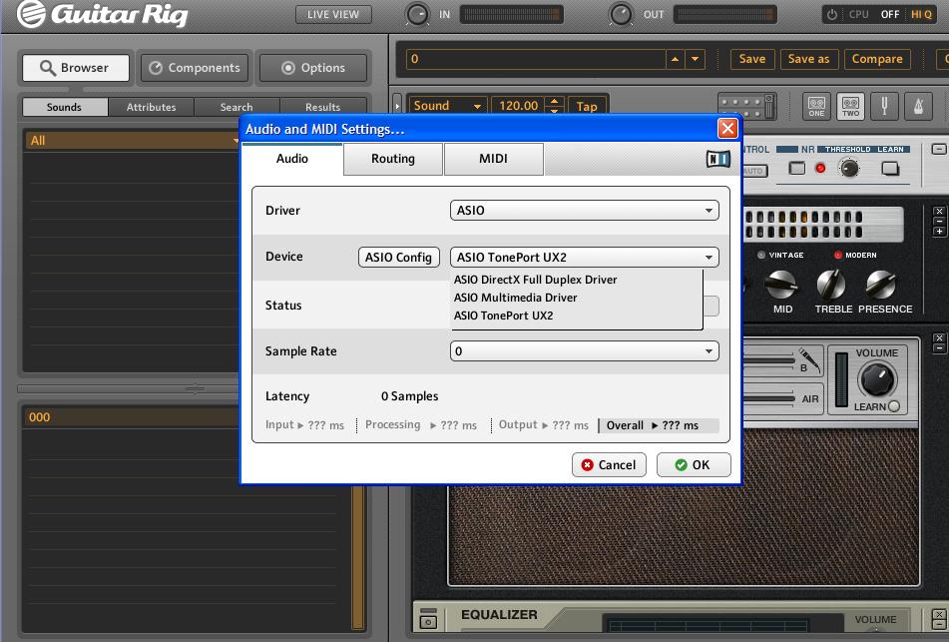Image resolution: width=949 pixels, height=642 pixels.
Task: Click the Guitar Rig logo
Action: click(x=105, y=15)
